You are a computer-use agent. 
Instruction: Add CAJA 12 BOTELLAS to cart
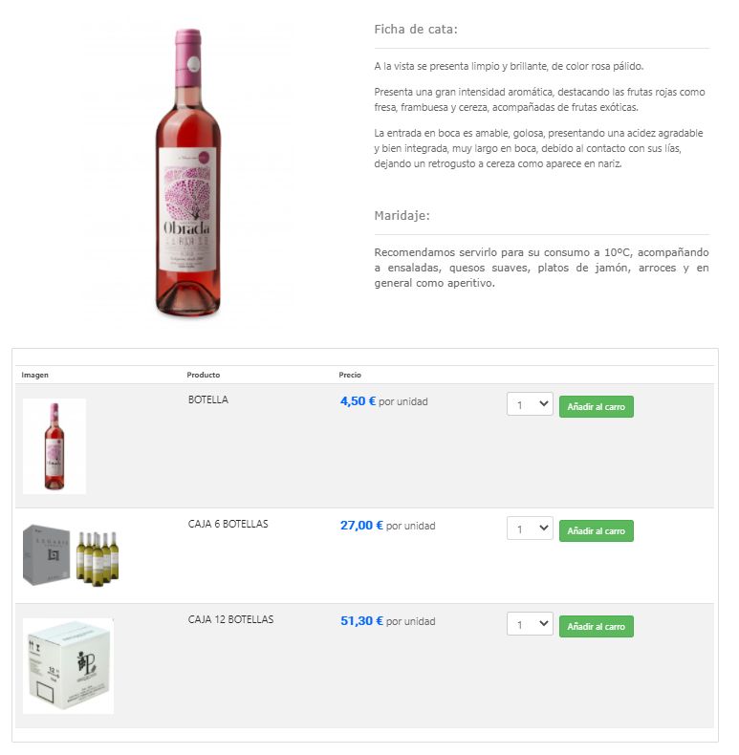tap(596, 626)
